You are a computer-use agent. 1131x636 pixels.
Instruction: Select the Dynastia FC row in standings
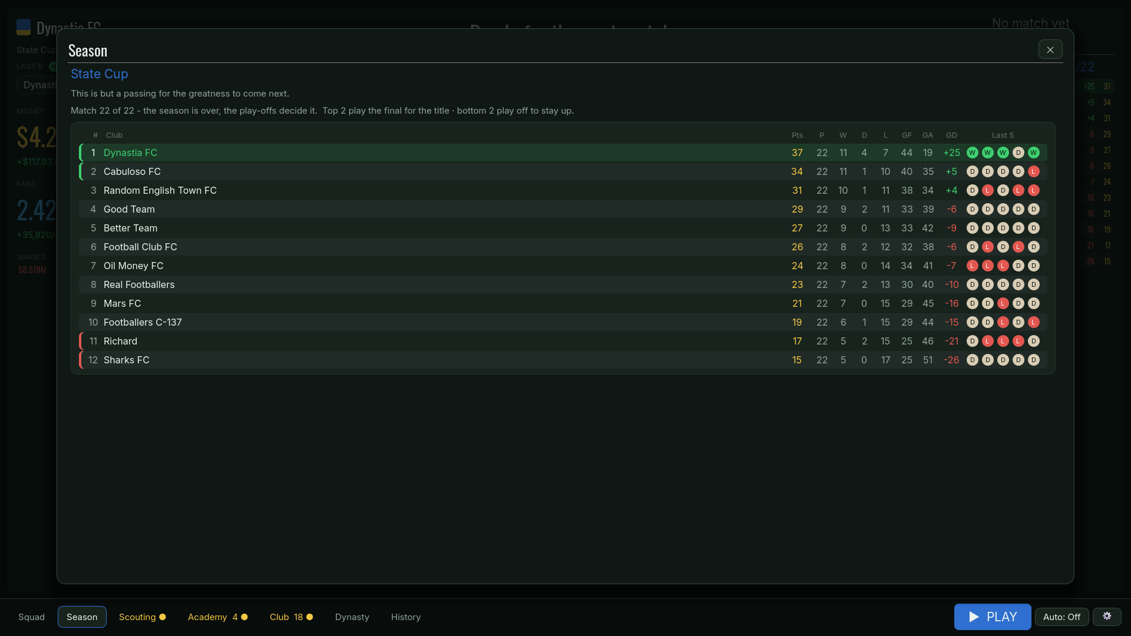point(563,153)
